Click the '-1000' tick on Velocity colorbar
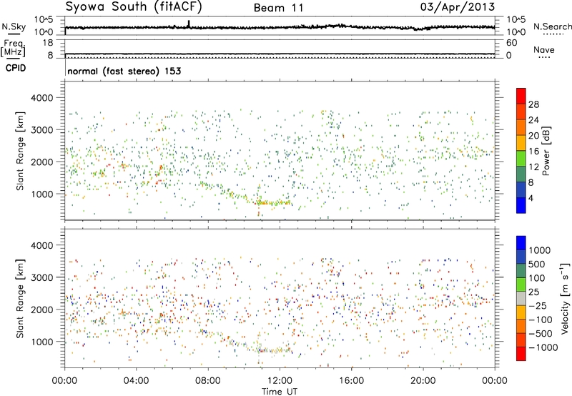Screen dimensions: 572x396 click(x=543, y=347)
